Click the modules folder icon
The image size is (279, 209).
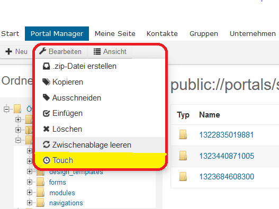[41, 192]
